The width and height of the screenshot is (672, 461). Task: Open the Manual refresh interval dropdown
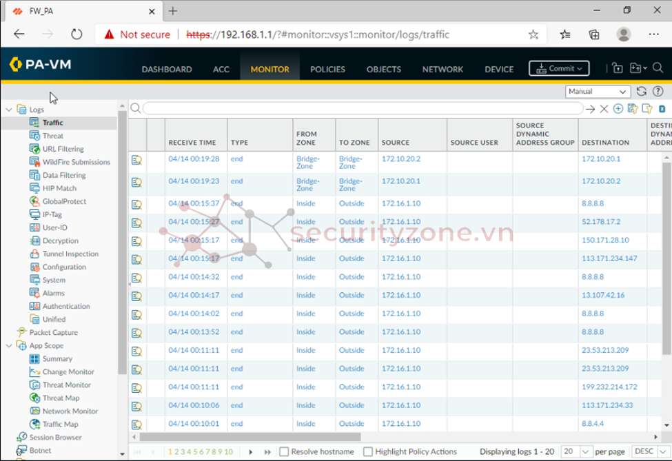tap(598, 91)
